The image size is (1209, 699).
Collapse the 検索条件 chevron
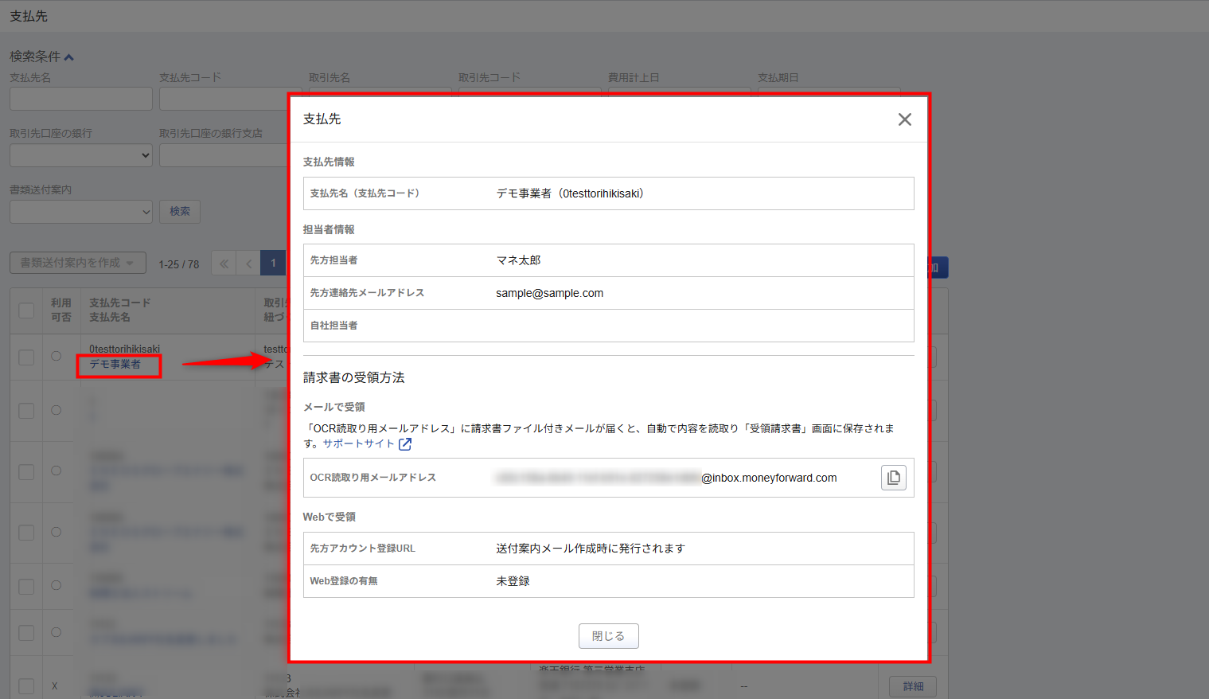69,57
